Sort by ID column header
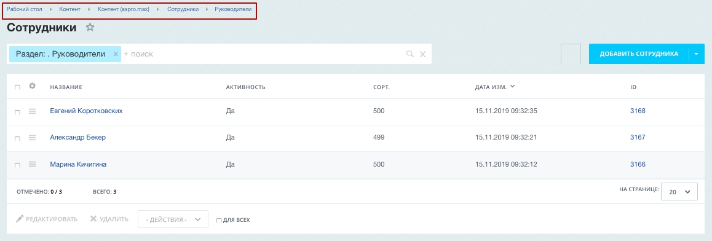 click(x=633, y=87)
